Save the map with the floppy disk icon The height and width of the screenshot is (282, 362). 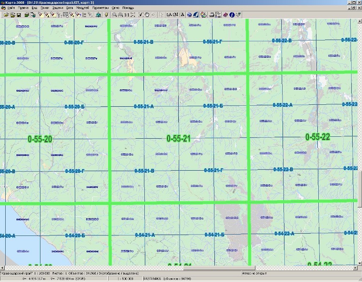click(x=18, y=15)
